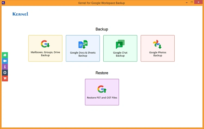
Task: Click the red shopping cart sidebar icon
Action: pos(5,78)
